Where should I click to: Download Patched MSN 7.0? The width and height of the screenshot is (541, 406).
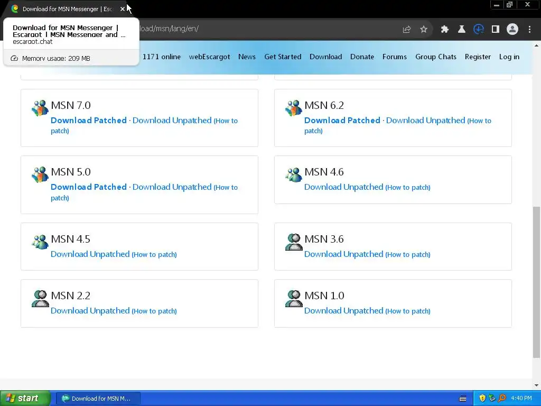coord(89,120)
